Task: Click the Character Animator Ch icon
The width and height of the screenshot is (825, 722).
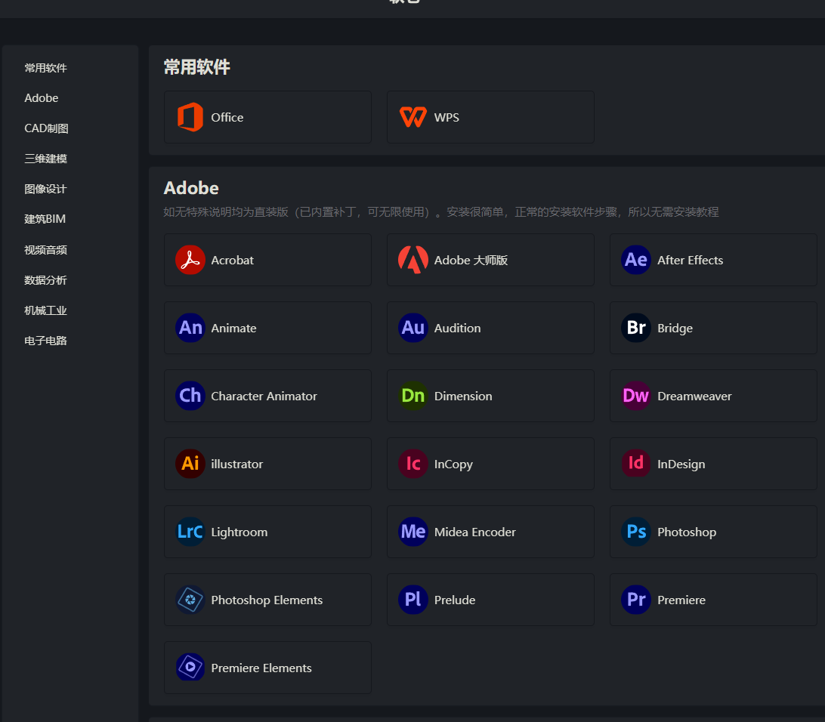Action: tap(190, 396)
